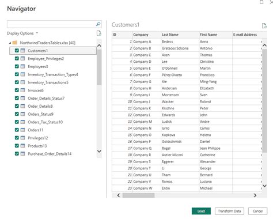Click the ID column header

pyautogui.click(x=122, y=35)
